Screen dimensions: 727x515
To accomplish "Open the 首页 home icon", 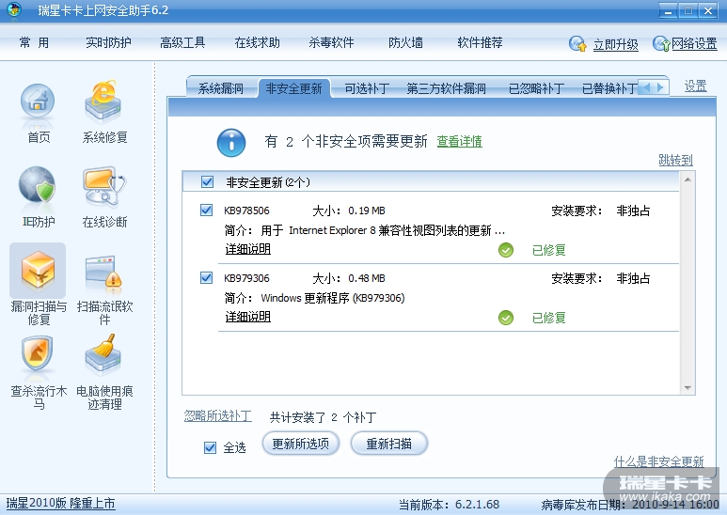I will coord(38,104).
